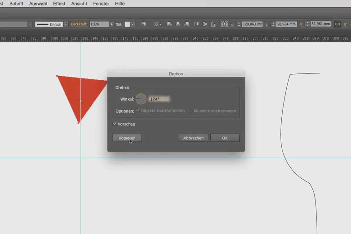The width and height of the screenshot is (351, 234).
Task: Click the Winkel angle dial
Action: tap(141, 99)
